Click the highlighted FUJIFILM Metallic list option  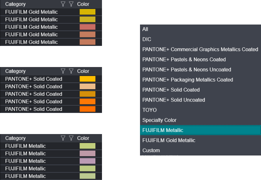click(163, 130)
